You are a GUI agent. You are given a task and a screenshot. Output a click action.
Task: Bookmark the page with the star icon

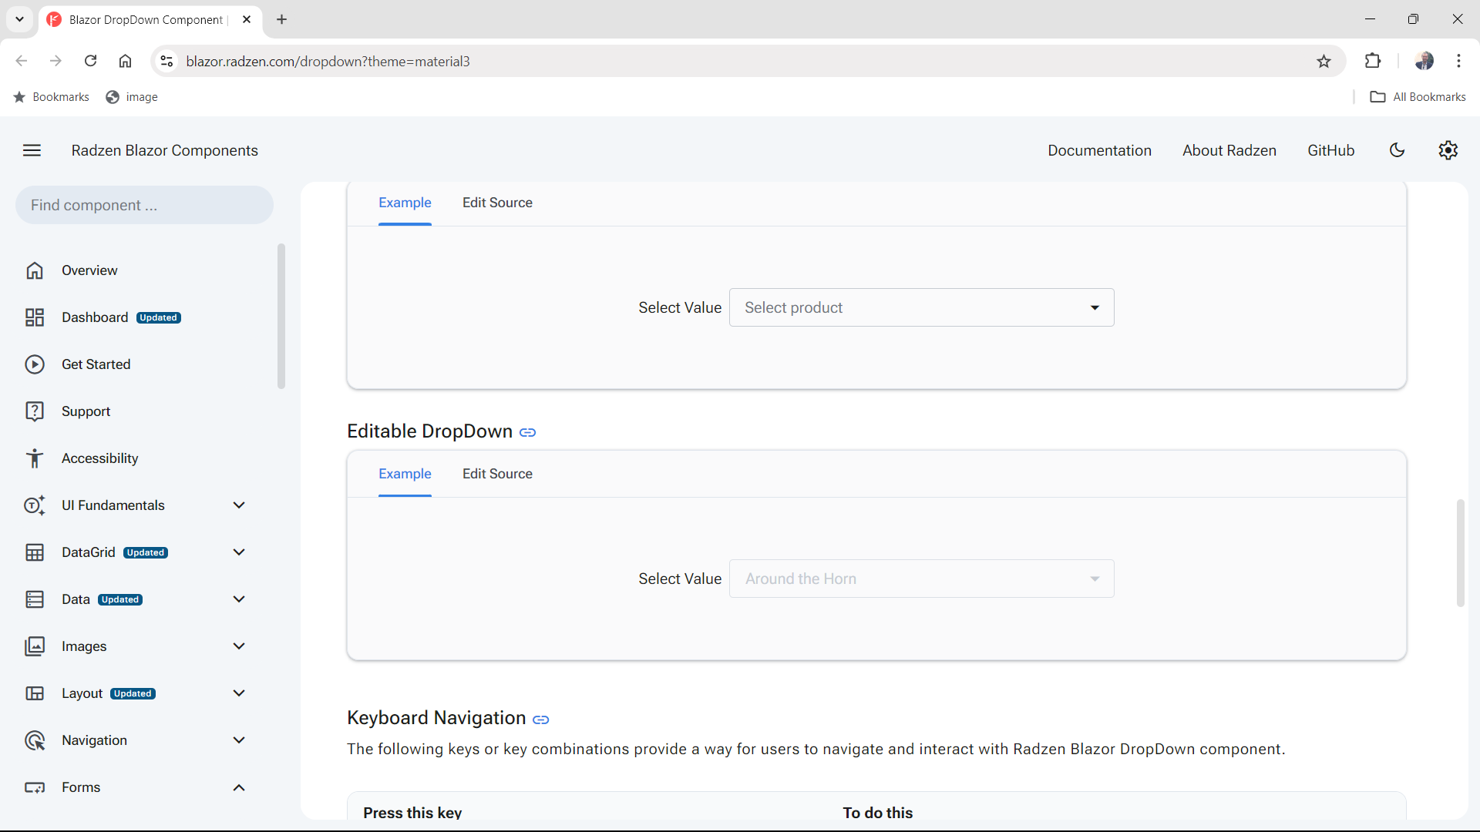pyautogui.click(x=1324, y=61)
